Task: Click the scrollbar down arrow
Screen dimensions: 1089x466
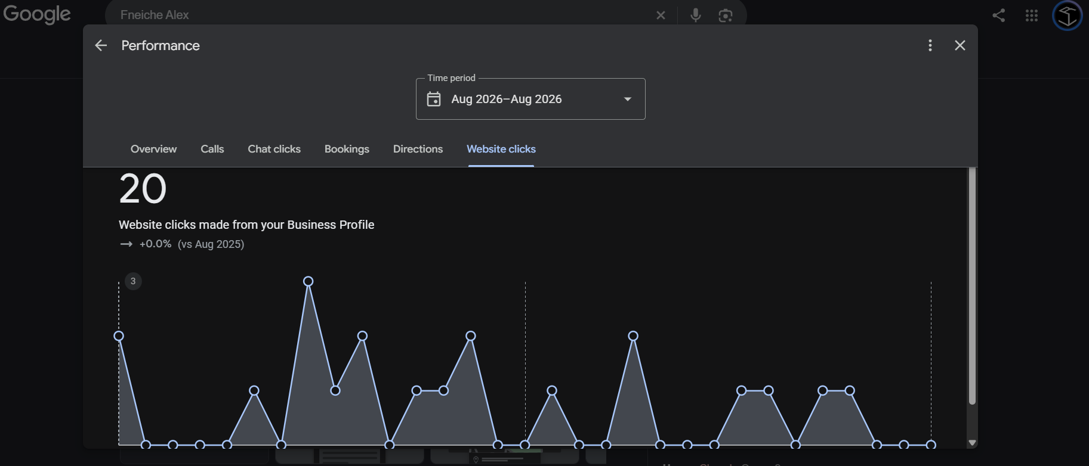Action: pos(971,443)
